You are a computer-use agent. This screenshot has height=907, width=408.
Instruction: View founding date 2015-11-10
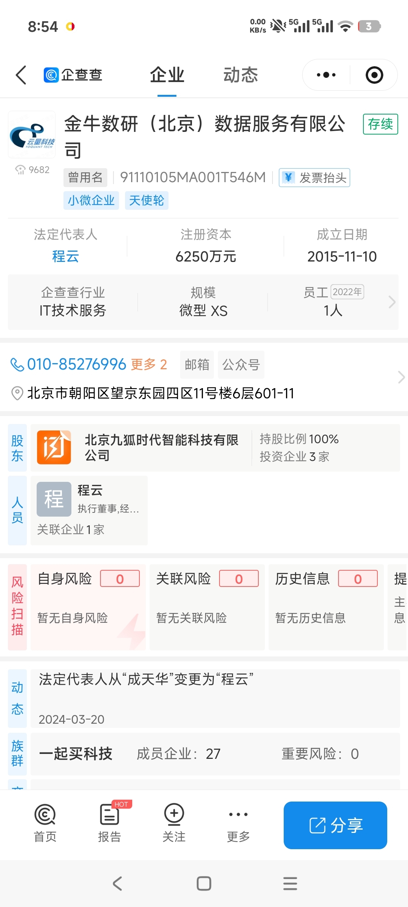[342, 257]
